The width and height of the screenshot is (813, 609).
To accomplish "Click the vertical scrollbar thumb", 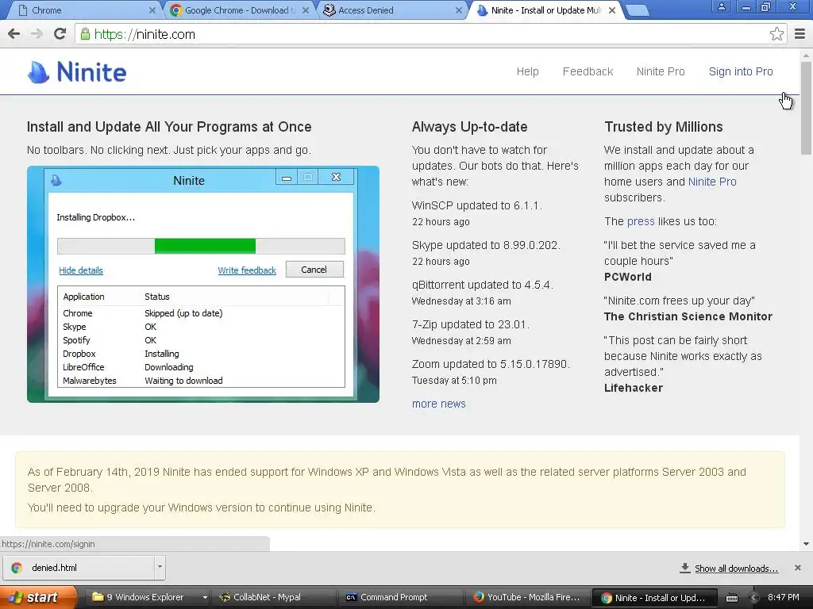I will pyautogui.click(x=806, y=108).
